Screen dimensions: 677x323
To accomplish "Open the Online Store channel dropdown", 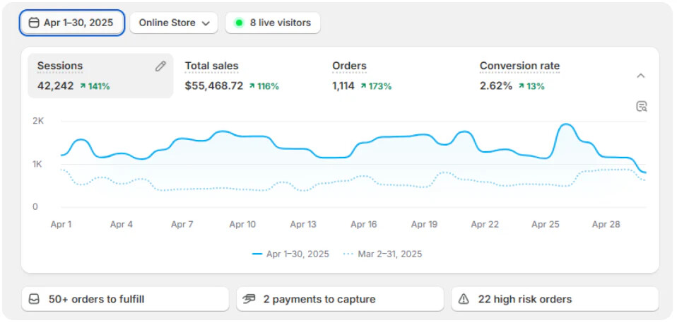I will click(x=174, y=23).
